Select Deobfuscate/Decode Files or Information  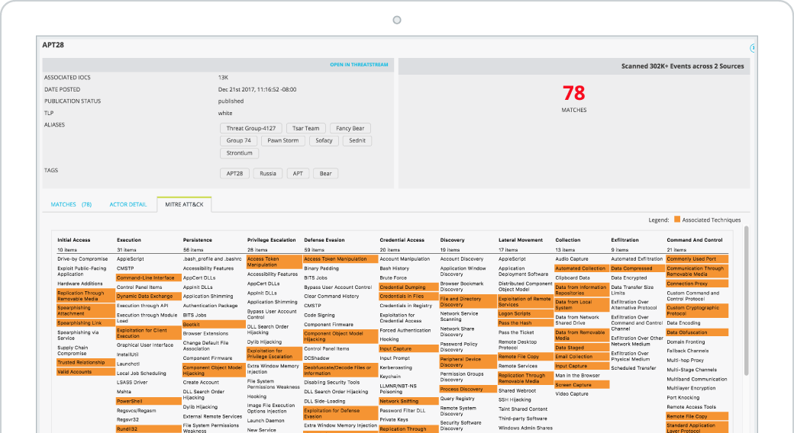point(341,370)
